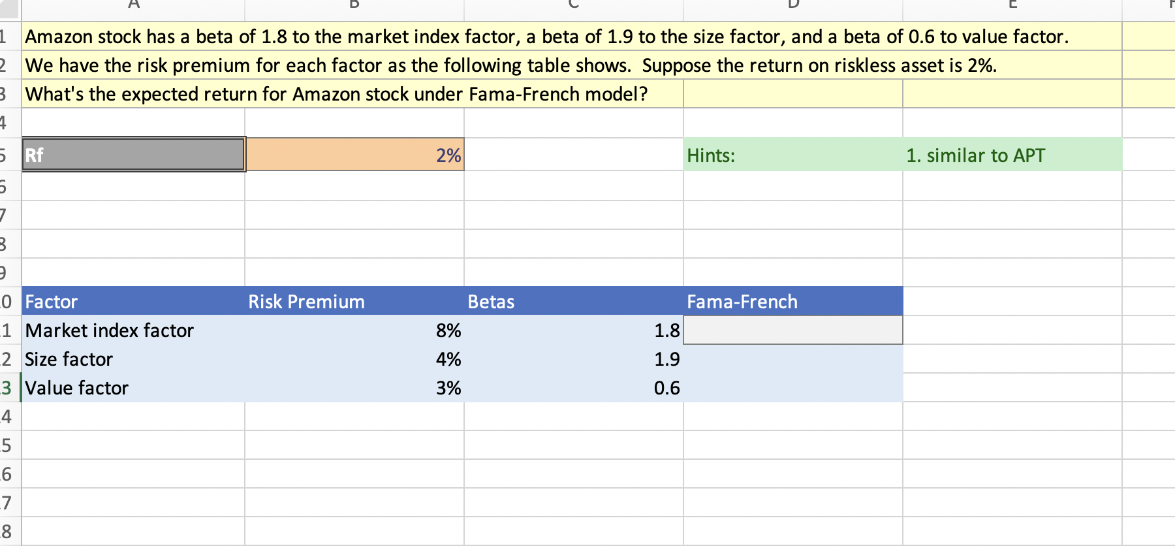Click the Factor header cell

click(x=134, y=302)
